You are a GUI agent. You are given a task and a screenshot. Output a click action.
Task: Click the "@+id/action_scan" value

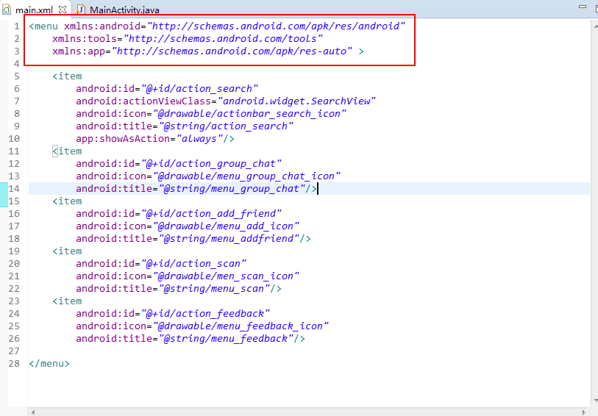[194, 264]
